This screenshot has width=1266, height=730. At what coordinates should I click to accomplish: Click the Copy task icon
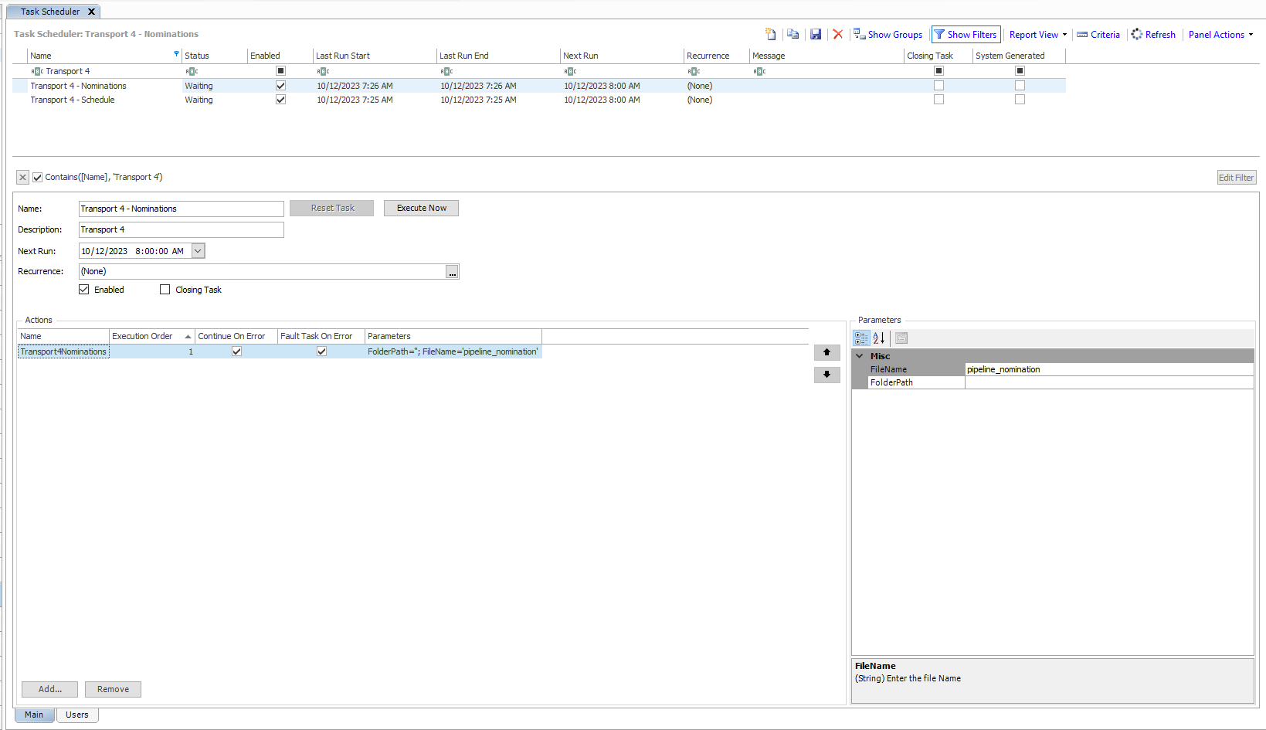pyautogui.click(x=793, y=34)
